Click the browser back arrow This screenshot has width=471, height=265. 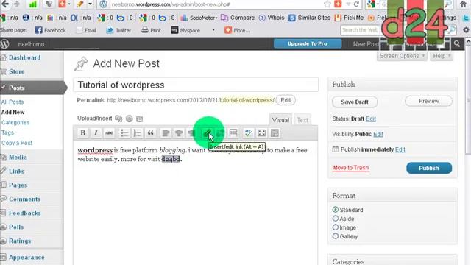[x=5, y=4]
